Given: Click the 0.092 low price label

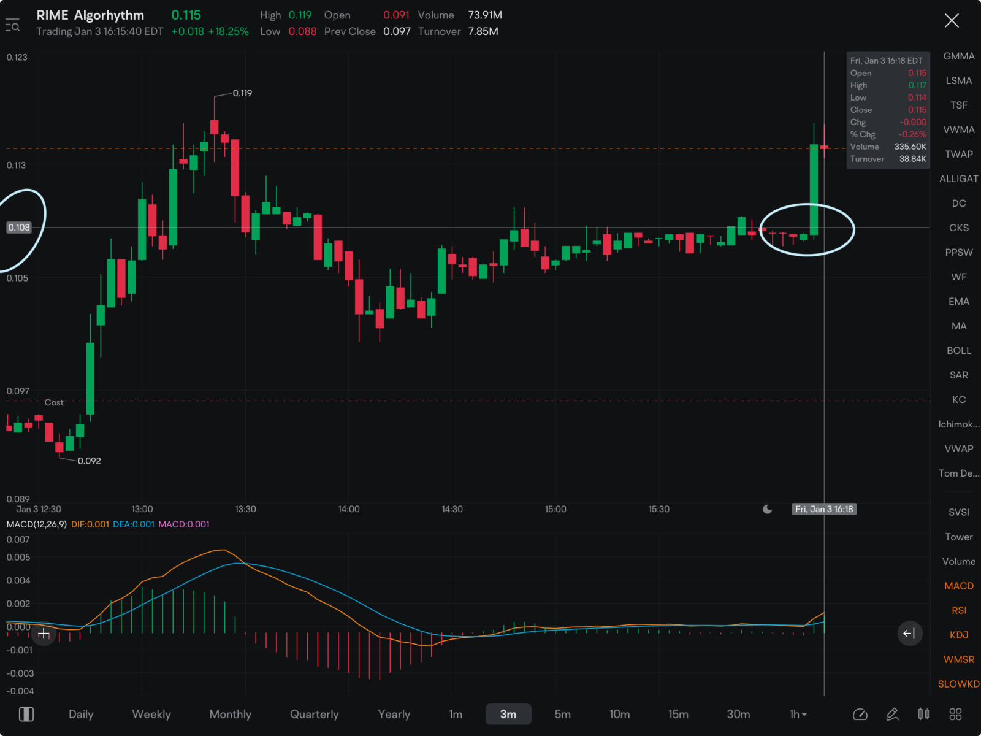Looking at the screenshot, I should click(90, 461).
